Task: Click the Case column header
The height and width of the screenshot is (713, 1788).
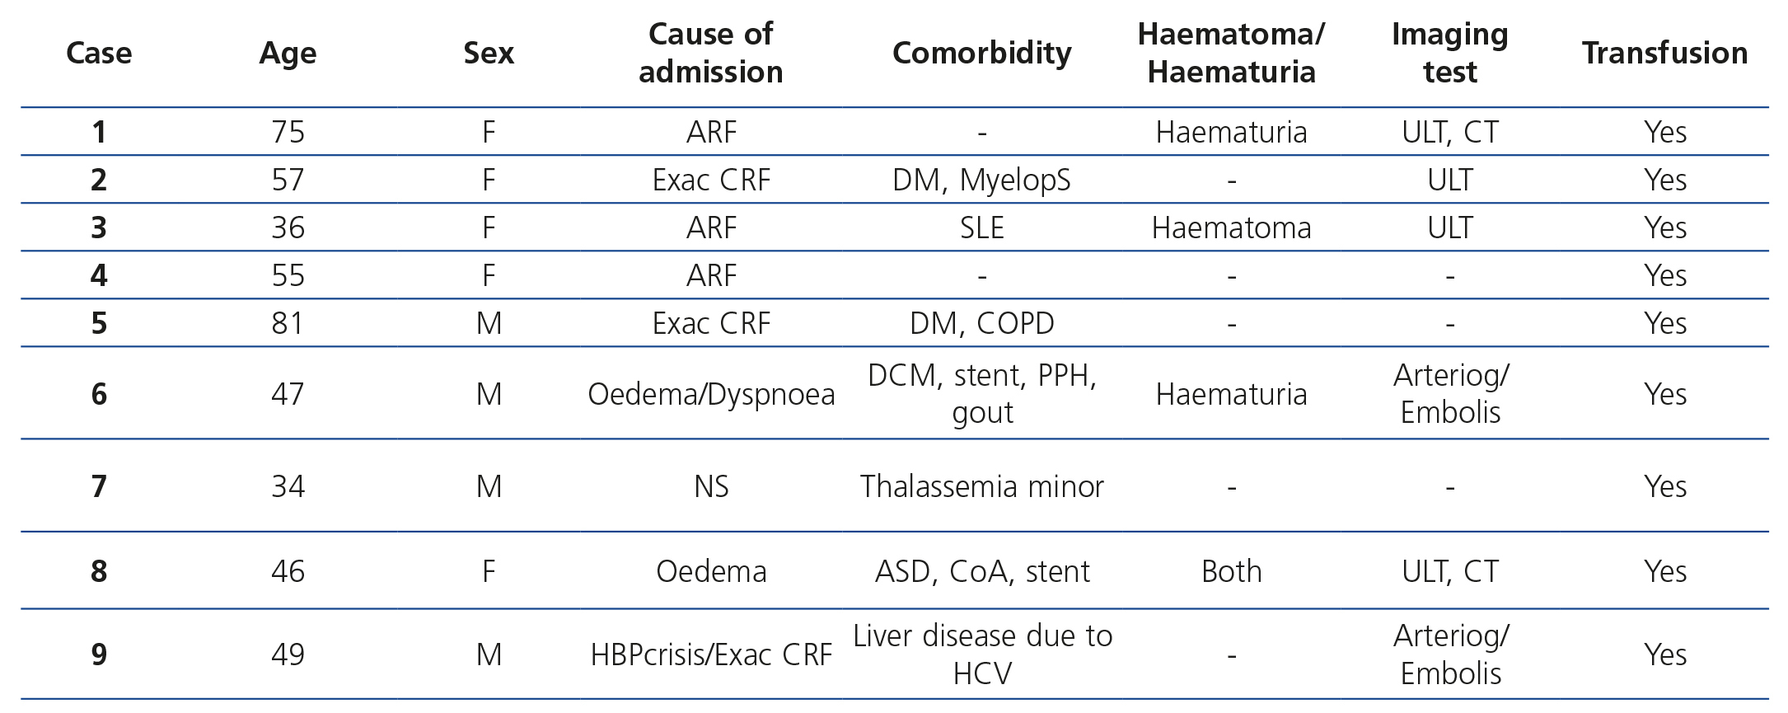Action: click(99, 53)
